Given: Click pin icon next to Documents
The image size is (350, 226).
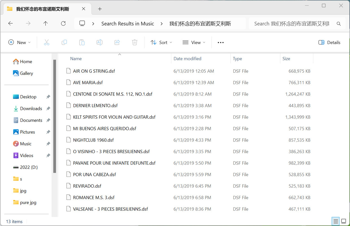Looking at the screenshot, I should click(48, 120).
